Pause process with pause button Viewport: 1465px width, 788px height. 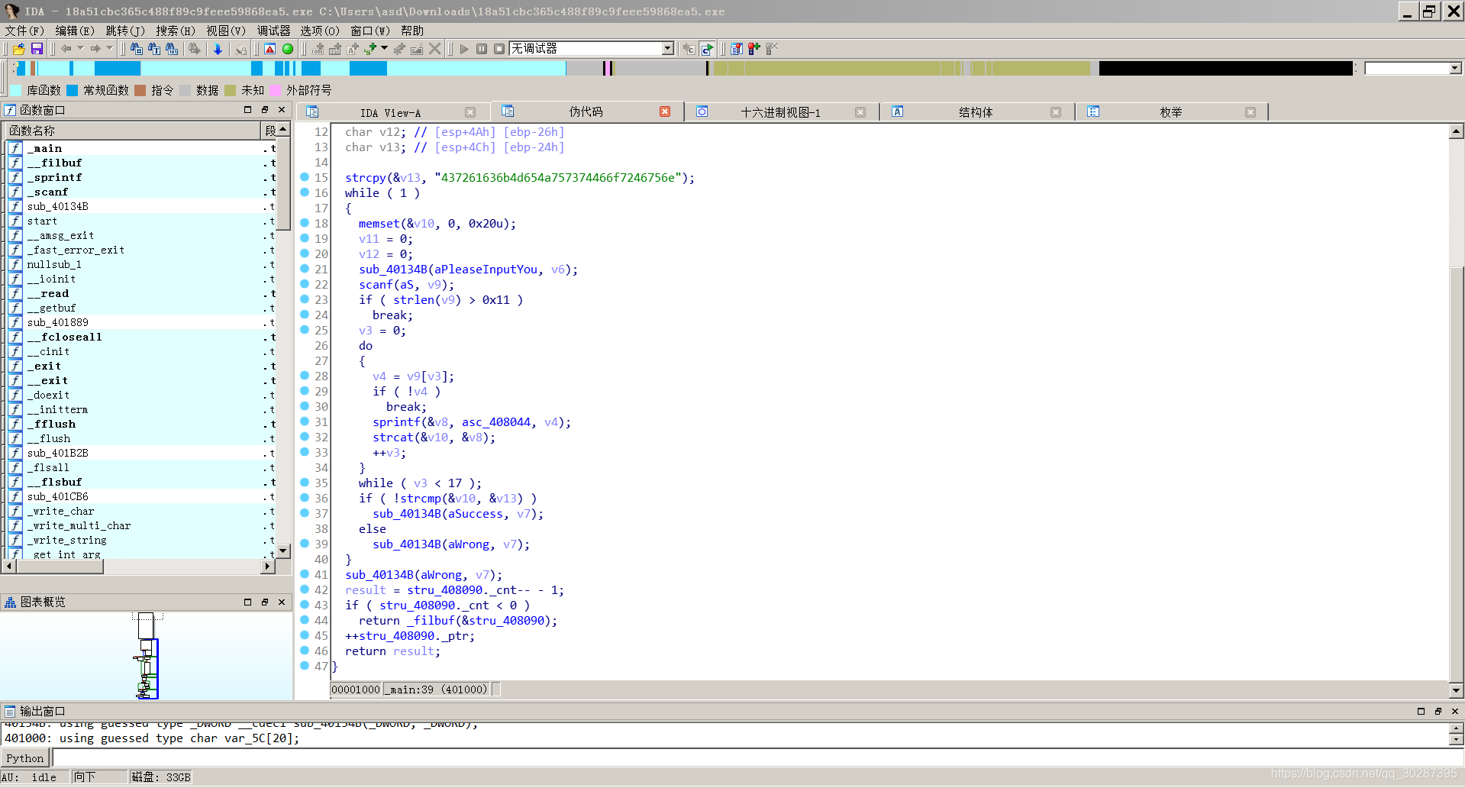pyautogui.click(x=482, y=49)
